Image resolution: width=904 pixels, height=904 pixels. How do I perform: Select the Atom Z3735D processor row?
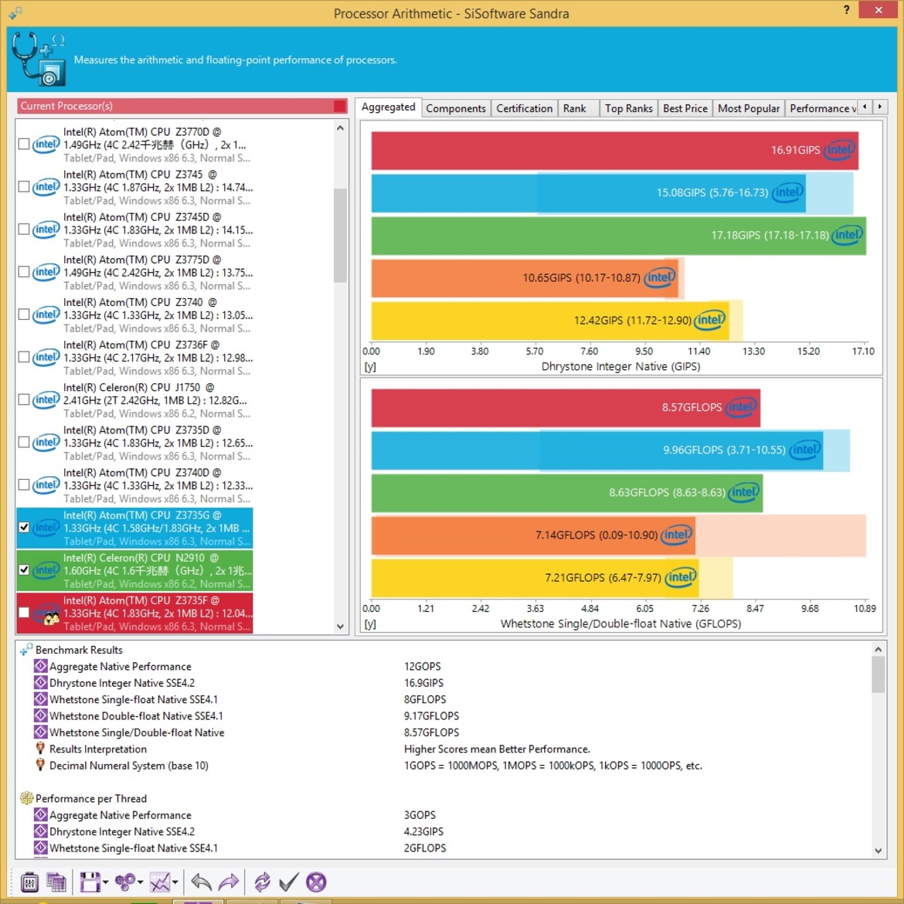(x=135, y=443)
